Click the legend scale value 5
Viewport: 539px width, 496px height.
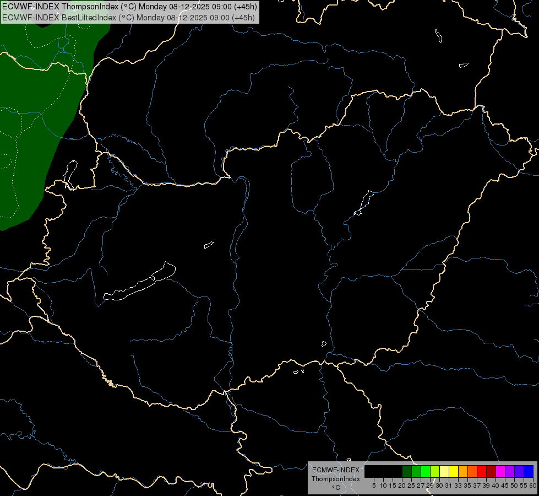point(374,486)
